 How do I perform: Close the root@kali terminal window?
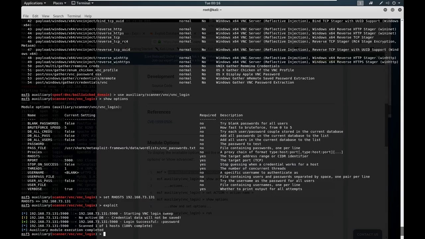point(400,10)
